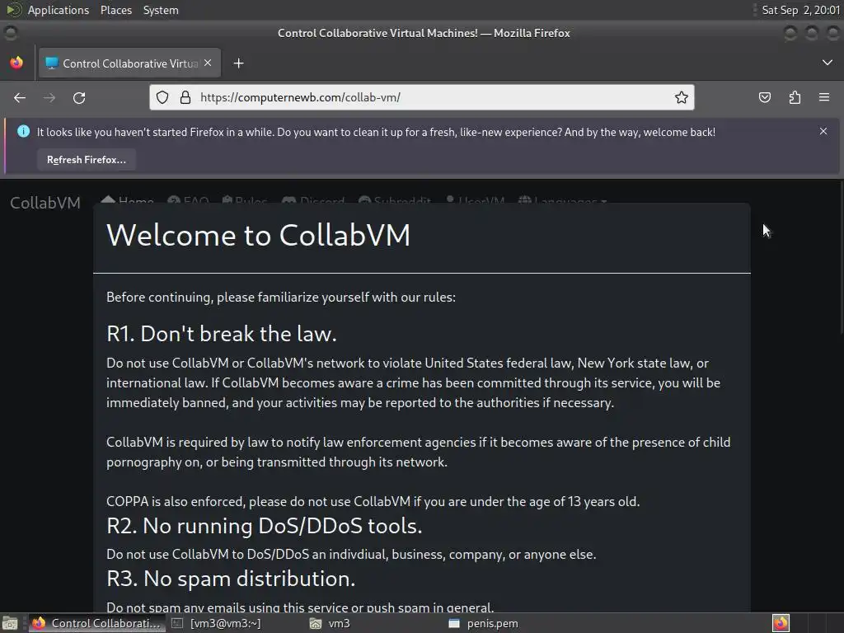Click the CollabVM brand link

45,203
